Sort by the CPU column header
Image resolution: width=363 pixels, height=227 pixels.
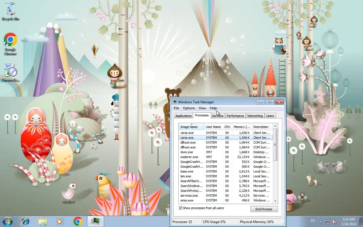point(227,127)
